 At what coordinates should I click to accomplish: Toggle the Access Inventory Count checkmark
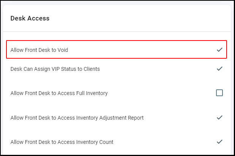pyautogui.click(x=219, y=142)
